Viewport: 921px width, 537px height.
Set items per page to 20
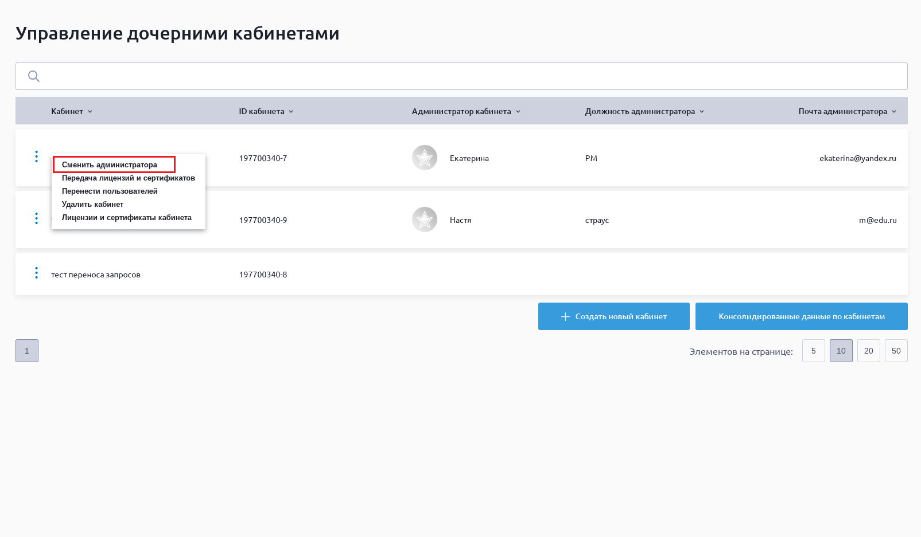(868, 351)
